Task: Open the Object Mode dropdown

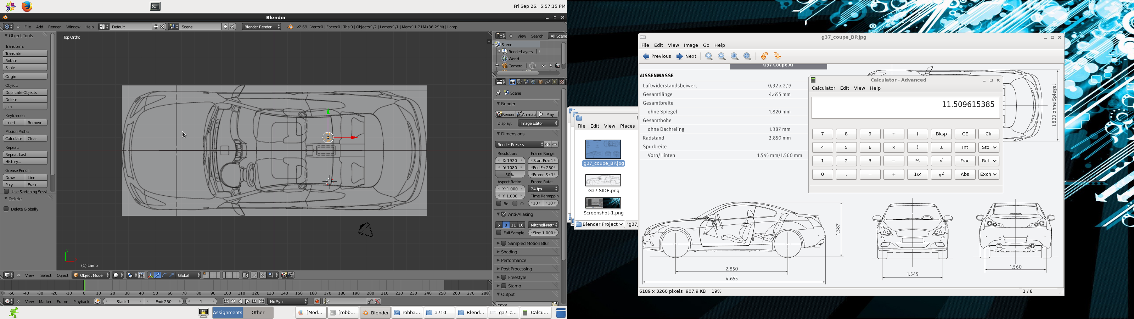Action: 91,275
